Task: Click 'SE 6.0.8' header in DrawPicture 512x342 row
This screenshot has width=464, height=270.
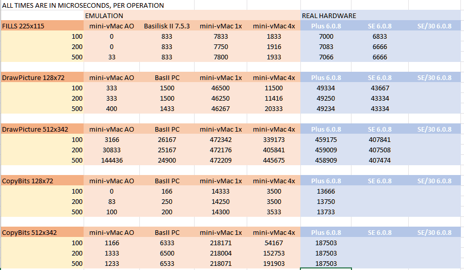Action: coord(380,130)
